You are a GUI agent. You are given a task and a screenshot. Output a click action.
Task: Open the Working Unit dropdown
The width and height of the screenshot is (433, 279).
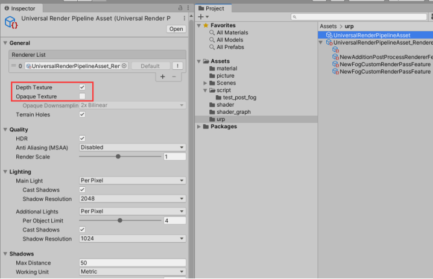click(x=132, y=272)
